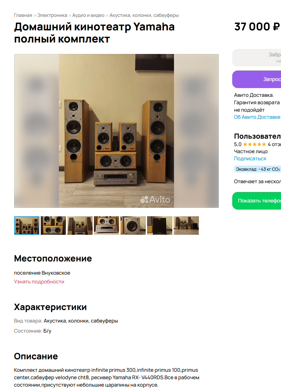This screenshot has width=281, height=391.
Task: Click the green Показать телефон button
Action: (x=257, y=201)
